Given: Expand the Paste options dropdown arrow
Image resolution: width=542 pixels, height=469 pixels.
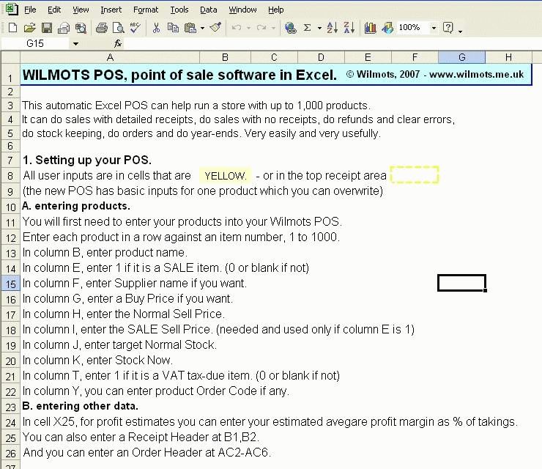Looking at the screenshot, I should click(x=203, y=28).
